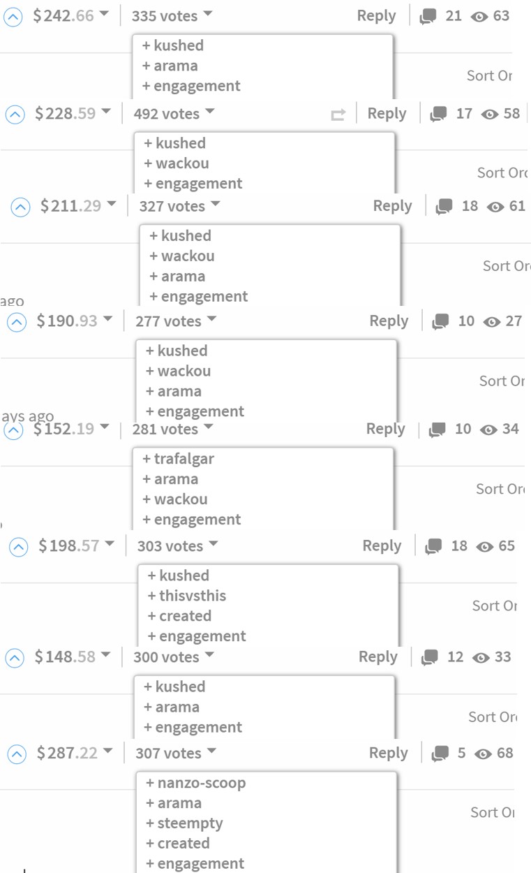Click comments bubble icon showing 5 replies

point(440,754)
